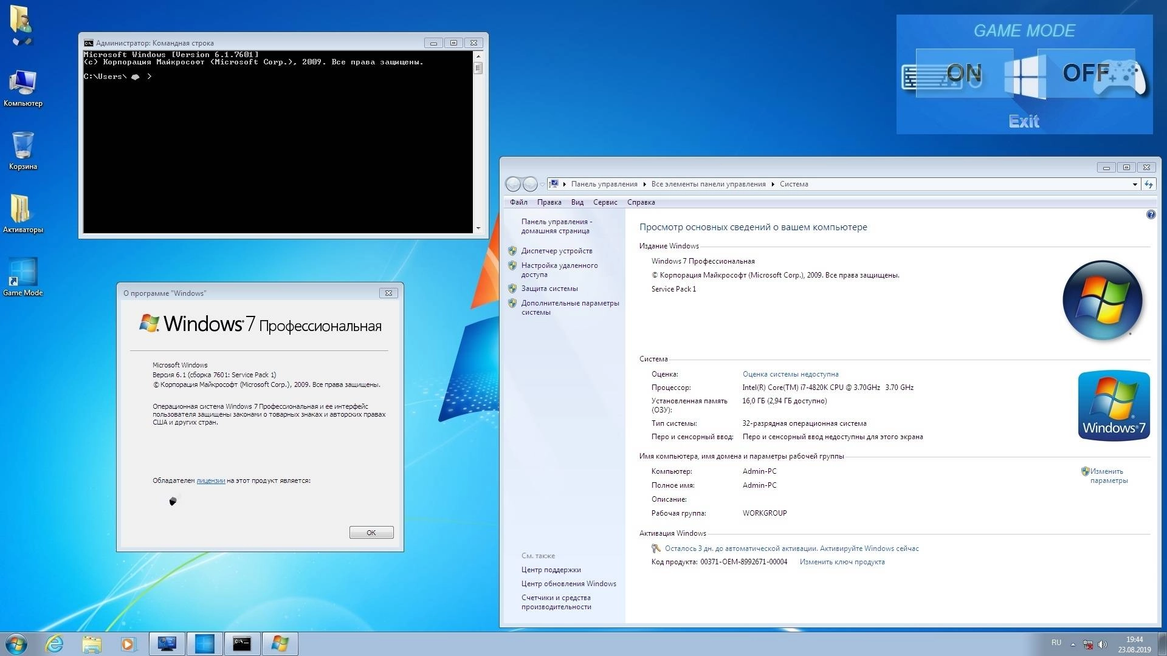Click the RU language indicator
This screenshot has width=1167, height=656.
point(1056,643)
